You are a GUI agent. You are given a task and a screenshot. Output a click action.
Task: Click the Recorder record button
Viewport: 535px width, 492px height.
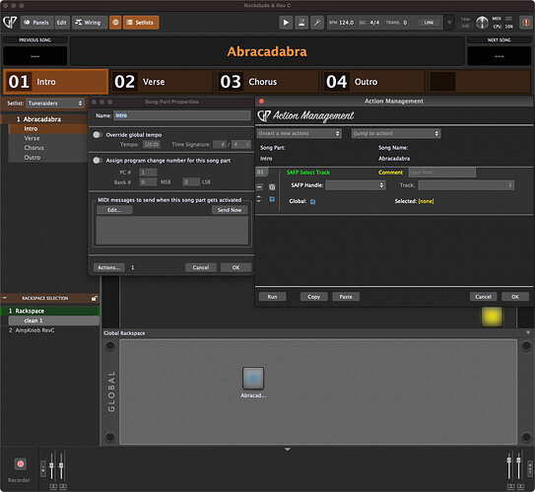(20, 464)
